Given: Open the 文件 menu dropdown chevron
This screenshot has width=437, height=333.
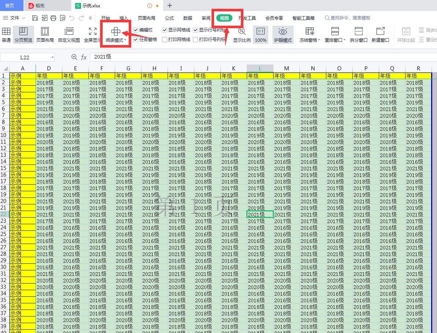Looking at the screenshot, I should tap(24, 18).
